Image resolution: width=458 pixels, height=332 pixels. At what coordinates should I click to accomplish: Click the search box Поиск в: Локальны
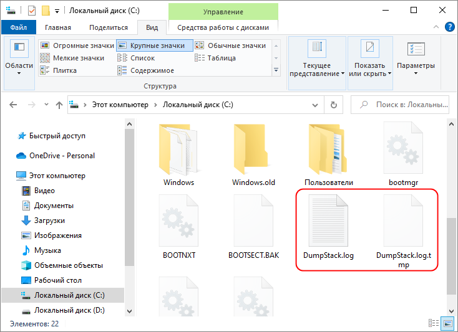[x=400, y=105]
